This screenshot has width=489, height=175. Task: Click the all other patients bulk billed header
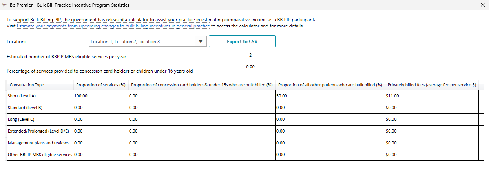tap(329, 85)
